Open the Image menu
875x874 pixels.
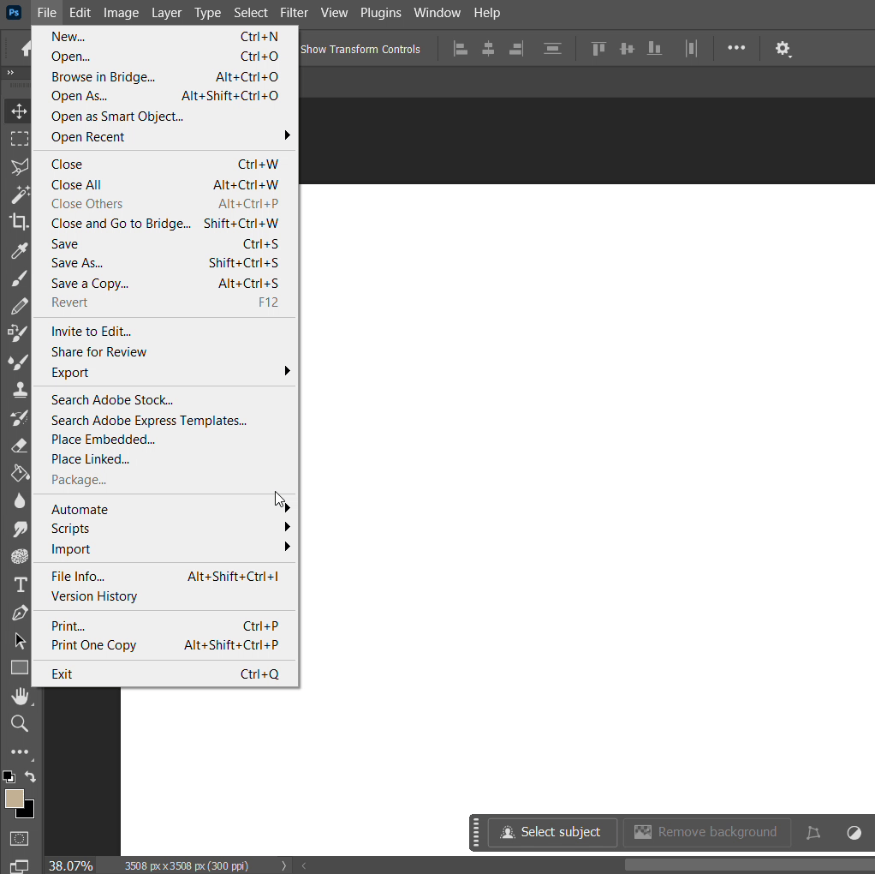[x=121, y=12]
